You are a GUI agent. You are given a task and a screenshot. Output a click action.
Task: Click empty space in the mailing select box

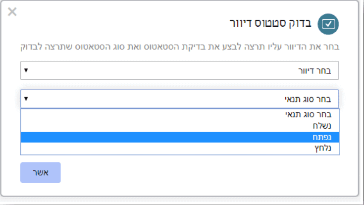(x=162, y=70)
